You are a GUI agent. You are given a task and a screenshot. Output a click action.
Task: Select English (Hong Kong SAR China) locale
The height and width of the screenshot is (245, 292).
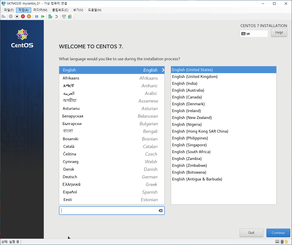coord(223,131)
